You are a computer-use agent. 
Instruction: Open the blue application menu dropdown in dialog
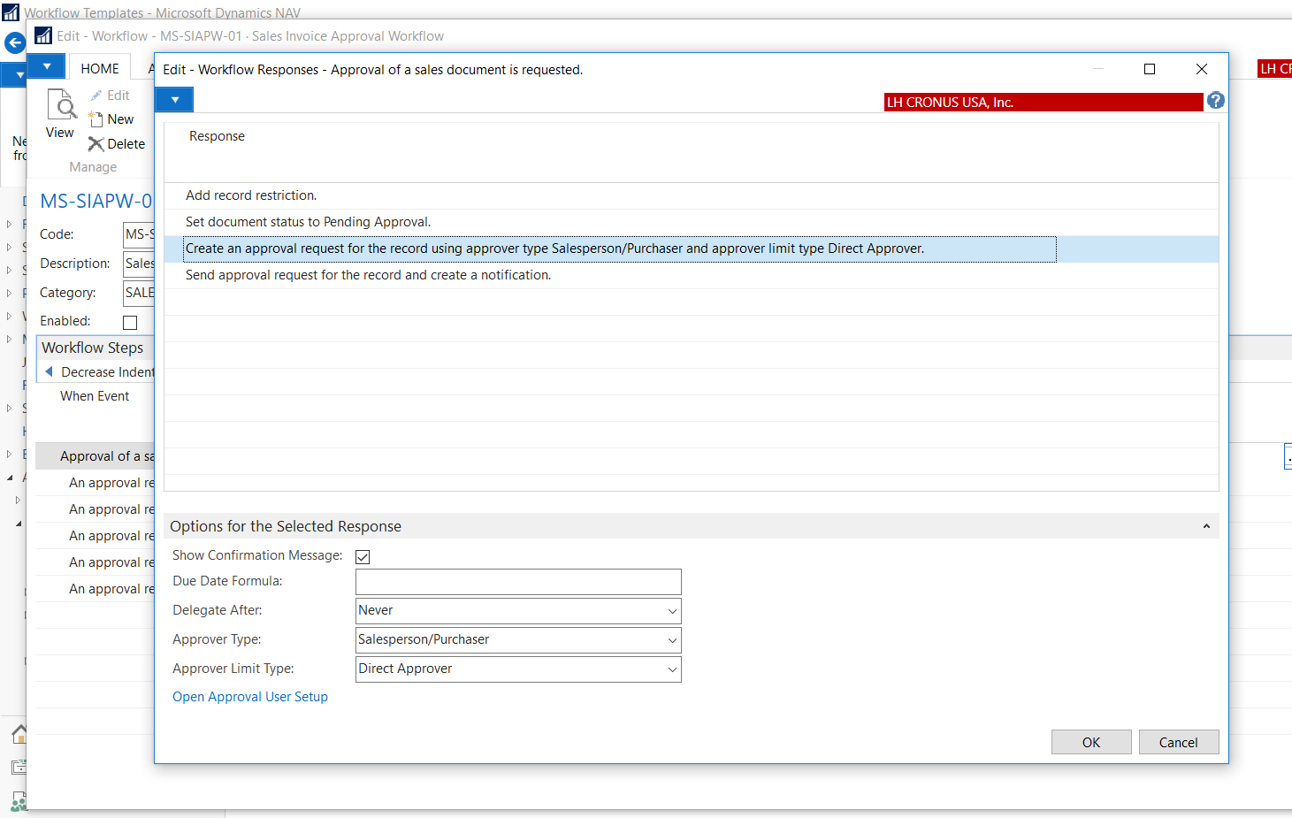(174, 100)
